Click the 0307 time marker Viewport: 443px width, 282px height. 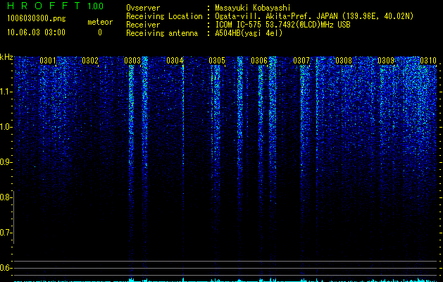301,61
